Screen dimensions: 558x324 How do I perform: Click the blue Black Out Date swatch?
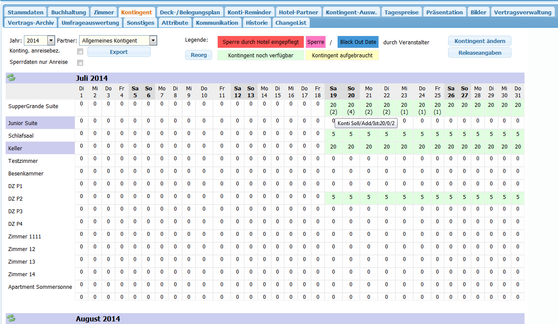pos(358,42)
